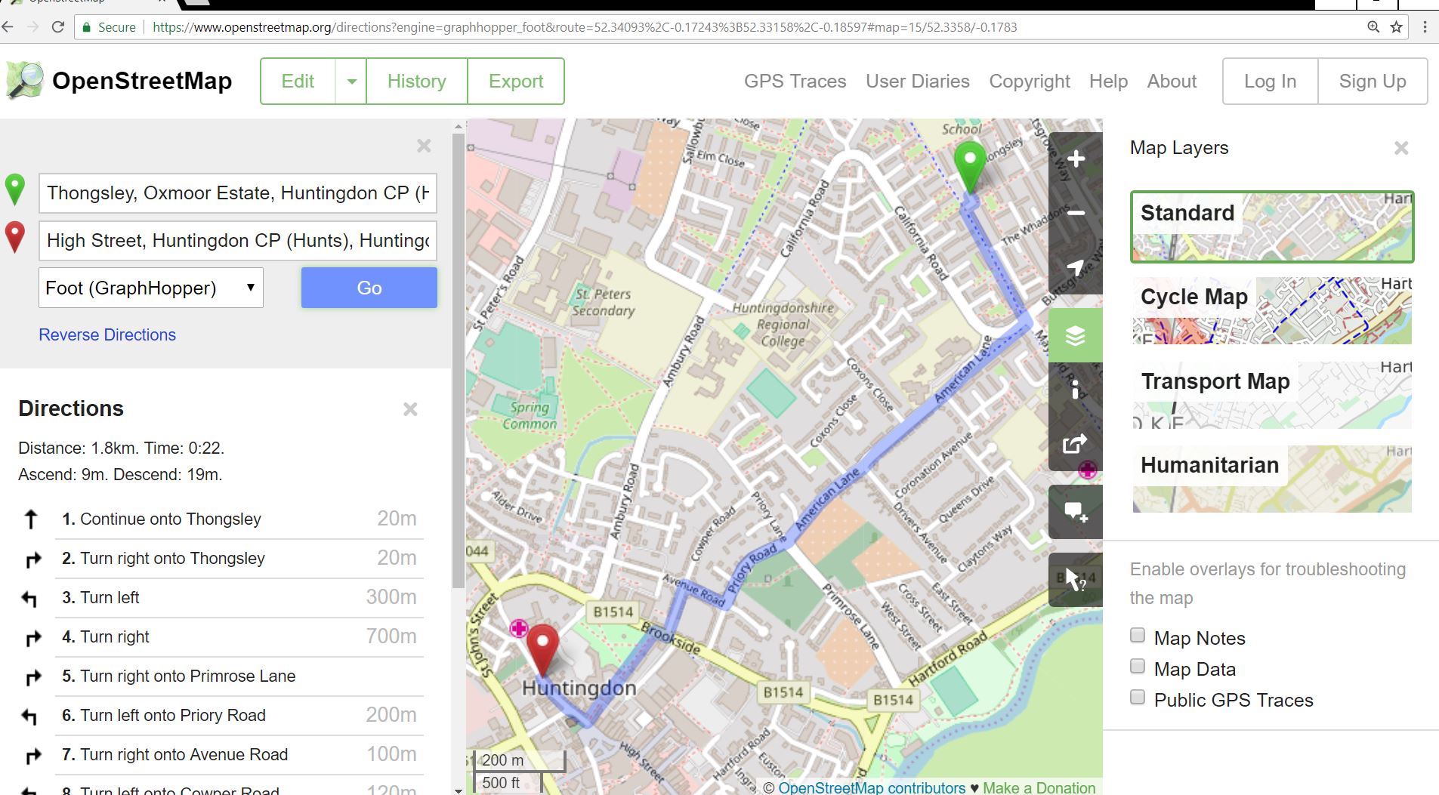
Task: Open the Copyright page
Action: pyautogui.click(x=1030, y=82)
